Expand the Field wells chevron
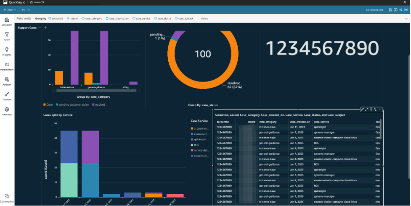This screenshot has height=206, width=411. point(406,18)
